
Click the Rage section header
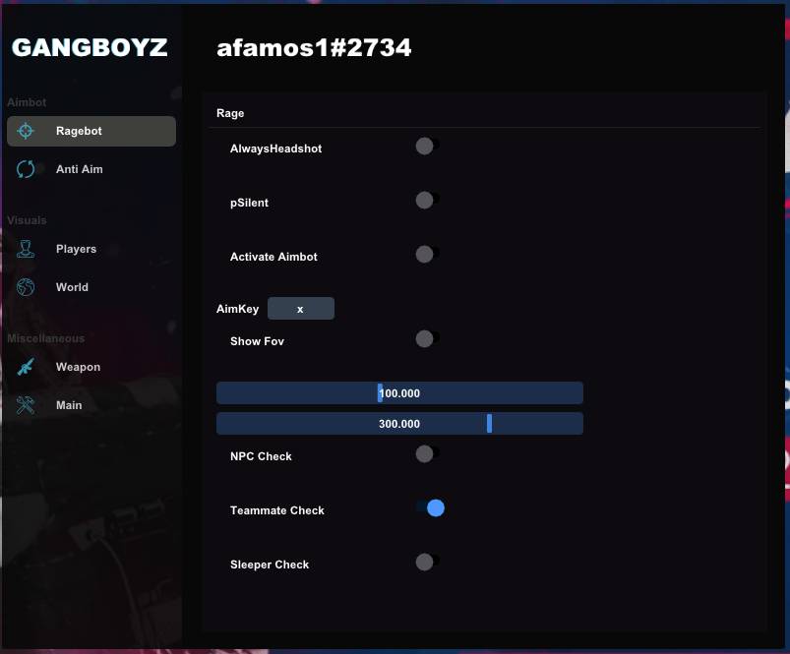tap(230, 113)
